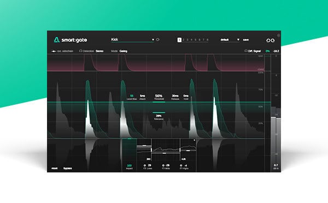Click the reset button
The height and width of the screenshot is (203, 328).
(54, 168)
